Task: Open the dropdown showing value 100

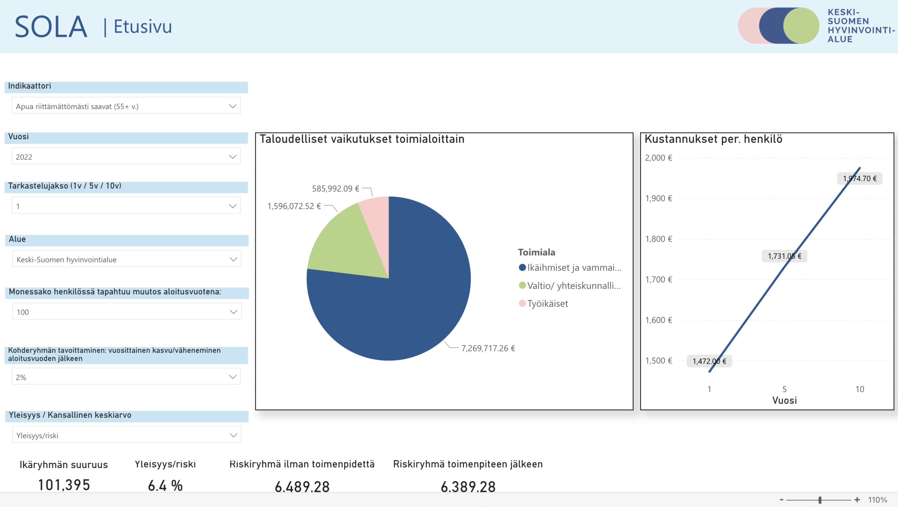Action: 233,312
